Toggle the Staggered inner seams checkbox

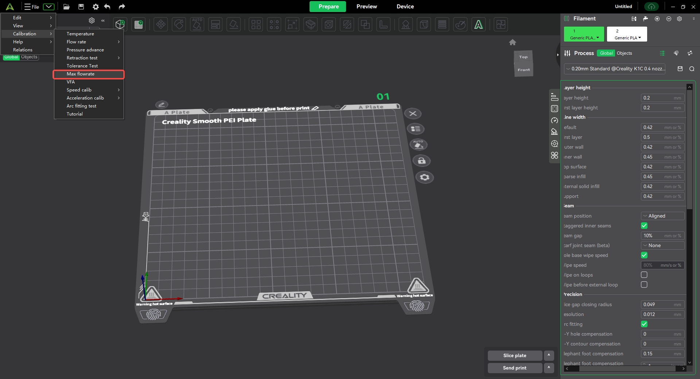pyautogui.click(x=644, y=226)
